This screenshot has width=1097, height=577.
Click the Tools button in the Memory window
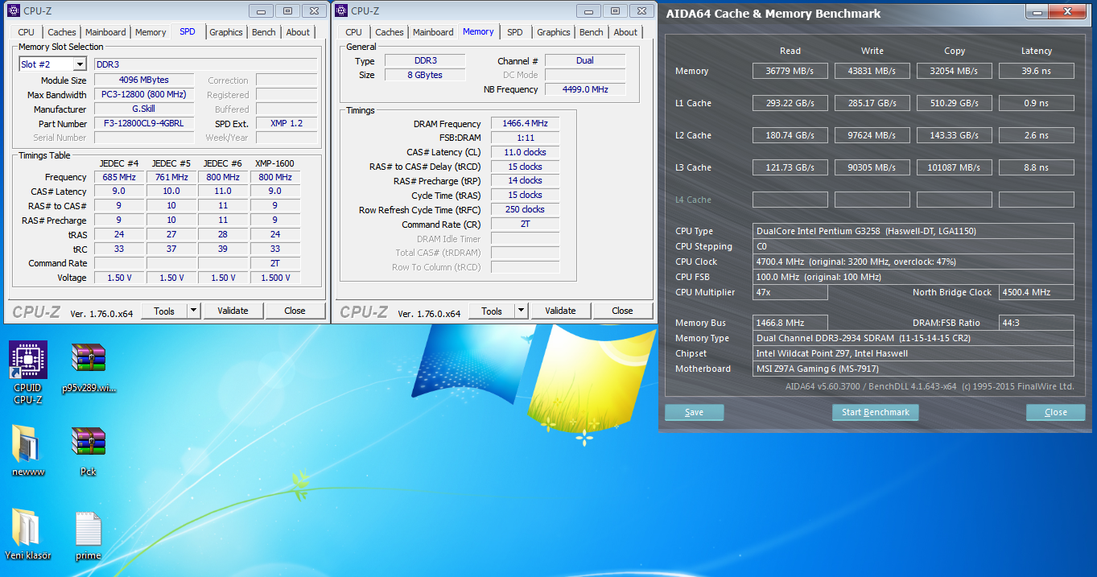492,311
